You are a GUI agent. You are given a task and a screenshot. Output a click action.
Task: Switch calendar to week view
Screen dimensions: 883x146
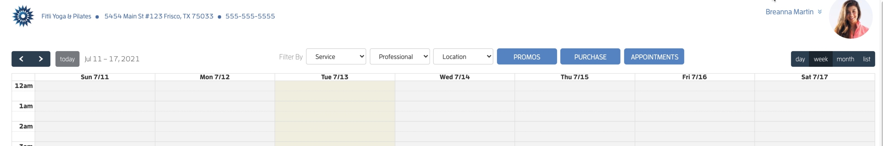tap(821, 59)
